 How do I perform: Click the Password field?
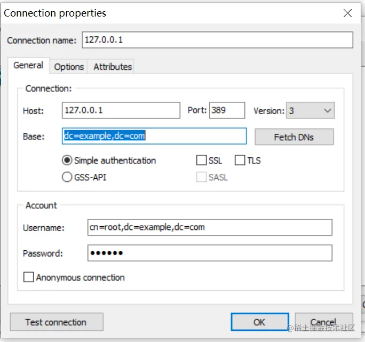click(x=210, y=253)
